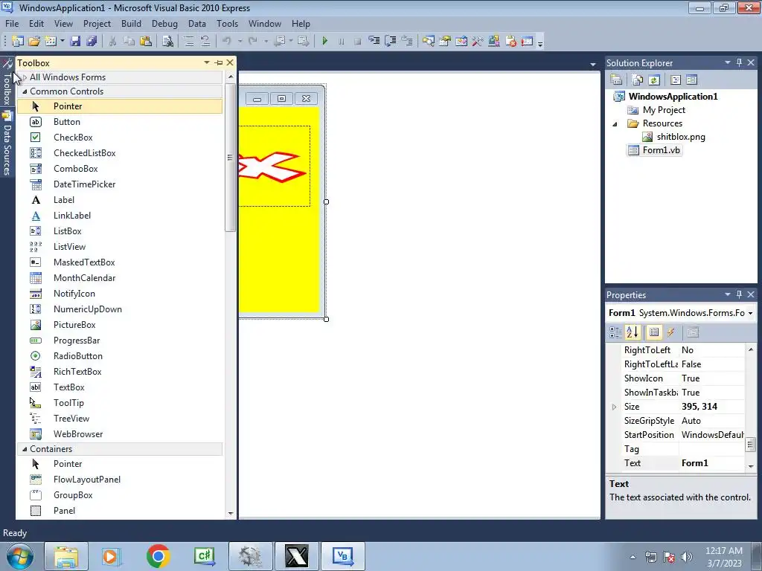Refresh the Solution Explorer
762x571 pixels.
click(654, 80)
